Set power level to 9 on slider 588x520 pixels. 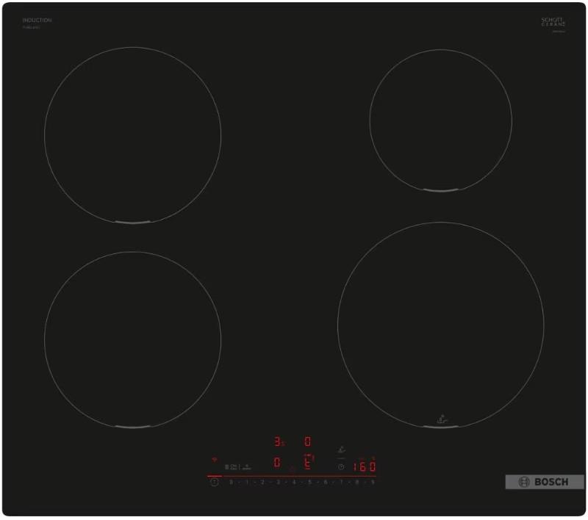pyautogui.click(x=373, y=483)
